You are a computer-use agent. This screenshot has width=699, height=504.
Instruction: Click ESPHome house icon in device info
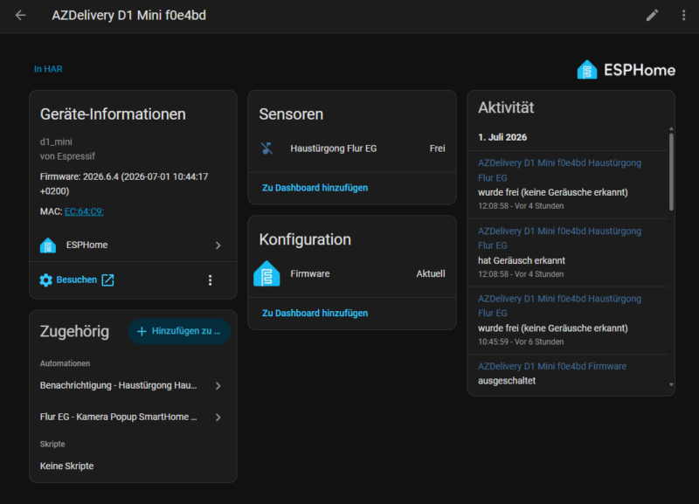point(48,245)
